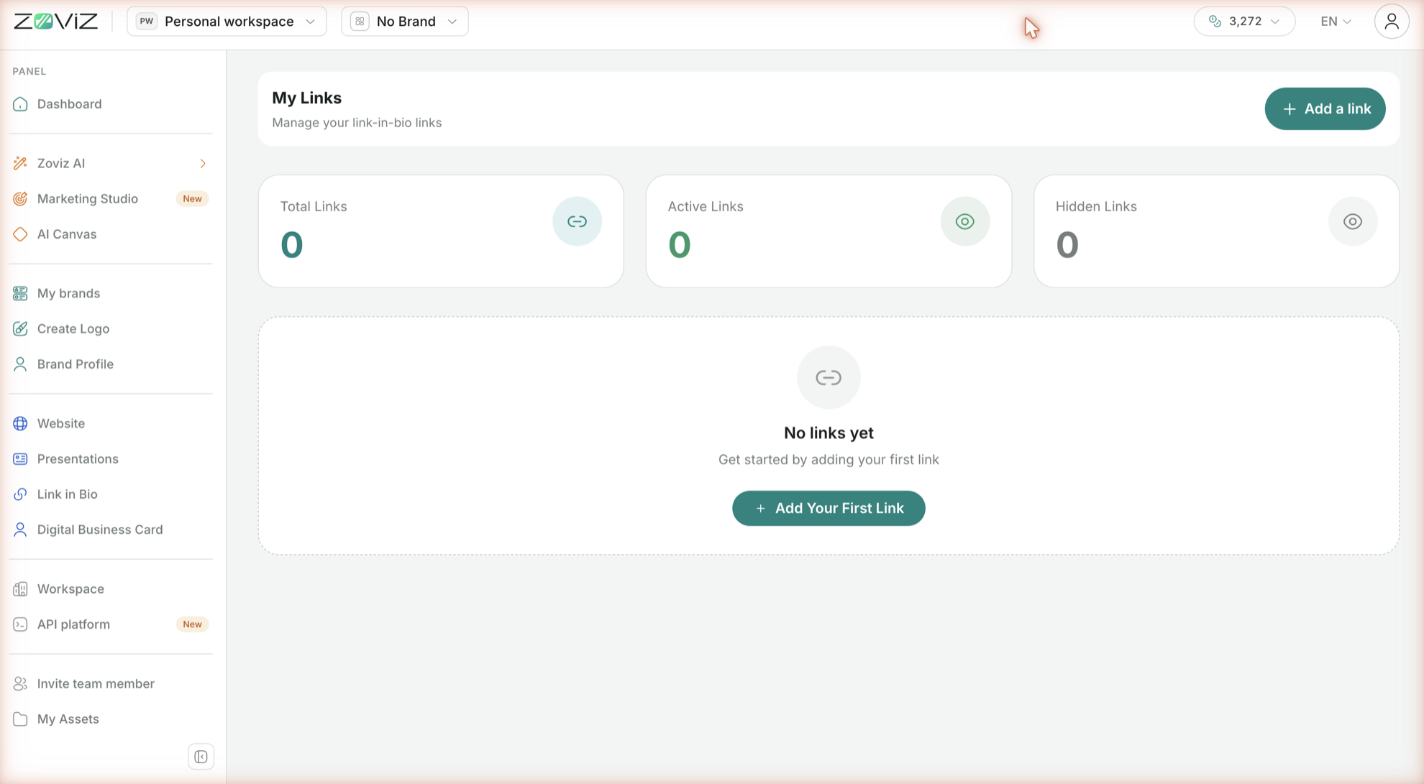Open the No Brand selector dropdown
The height and width of the screenshot is (784, 1424).
pyautogui.click(x=405, y=22)
